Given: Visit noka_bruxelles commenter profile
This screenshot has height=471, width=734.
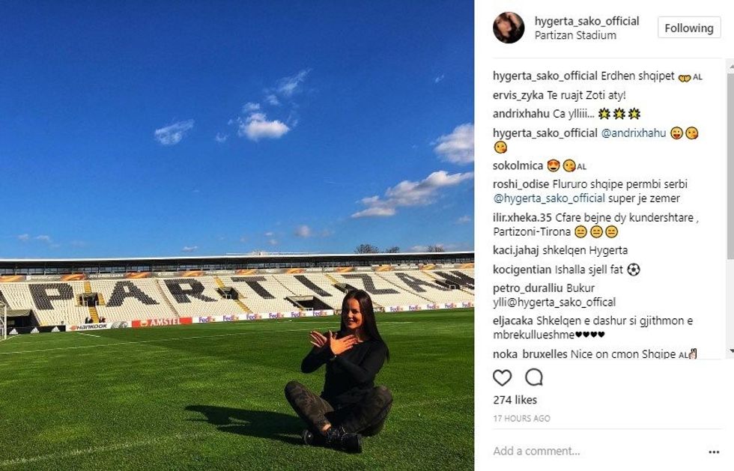Looking at the screenshot, I should [530, 354].
